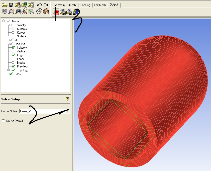Collapse the Model tree node
The width and height of the screenshot is (211, 171).
pyautogui.click(x=3, y=21)
